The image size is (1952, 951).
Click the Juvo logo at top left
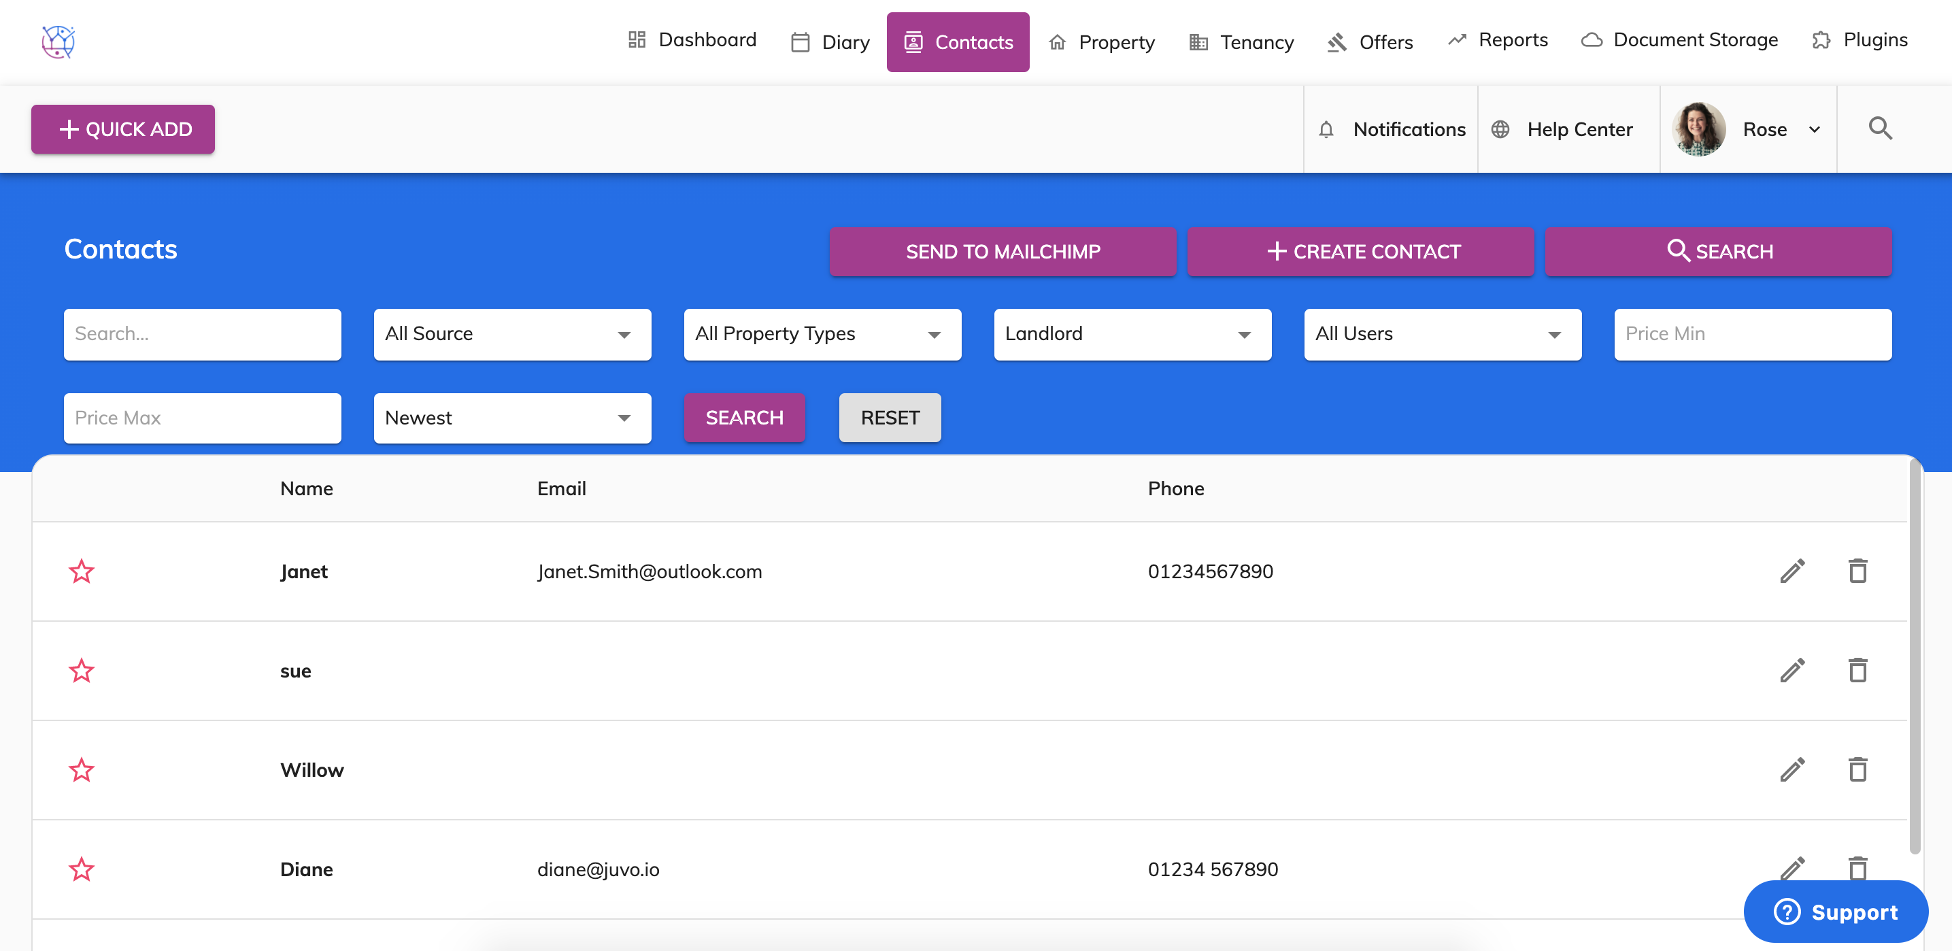point(58,41)
